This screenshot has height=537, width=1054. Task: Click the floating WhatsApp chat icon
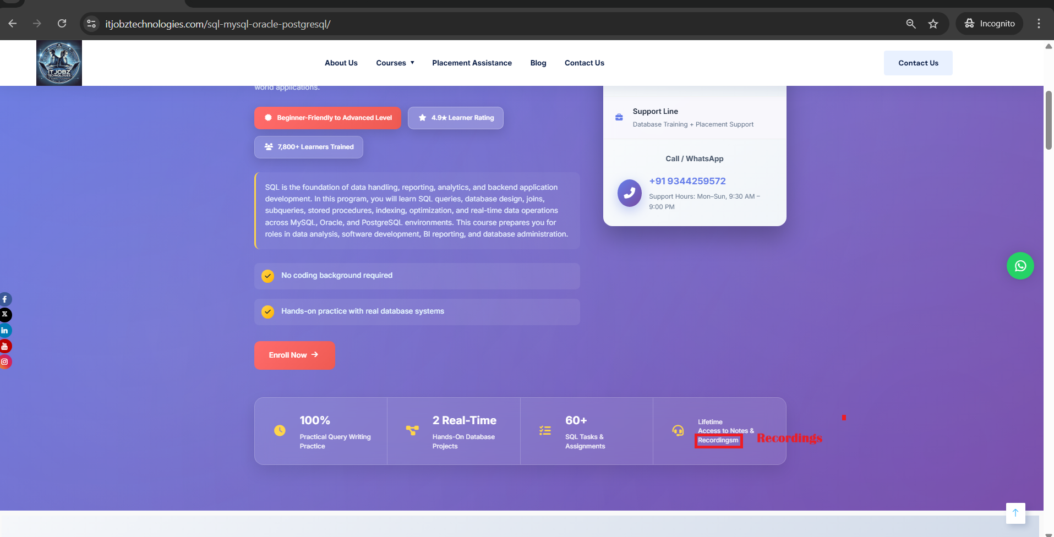pyautogui.click(x=1020, y=266)
